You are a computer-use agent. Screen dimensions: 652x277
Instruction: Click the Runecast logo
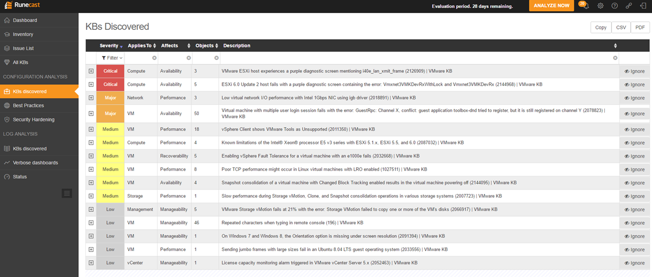[22, 6]
